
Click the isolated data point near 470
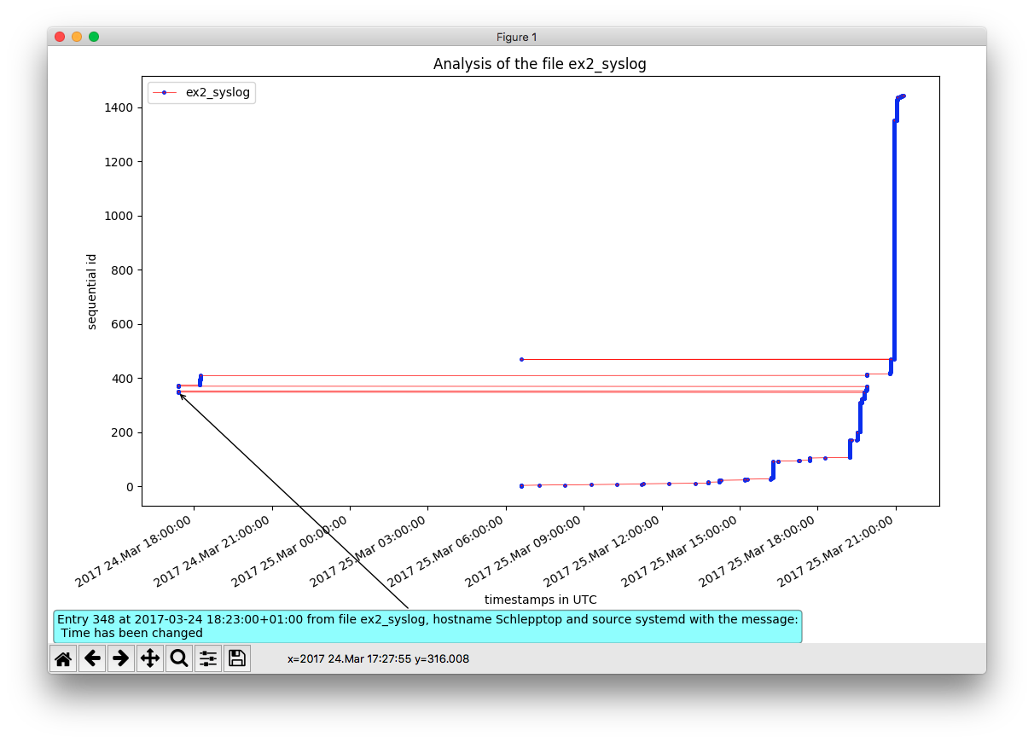point(521,359)
